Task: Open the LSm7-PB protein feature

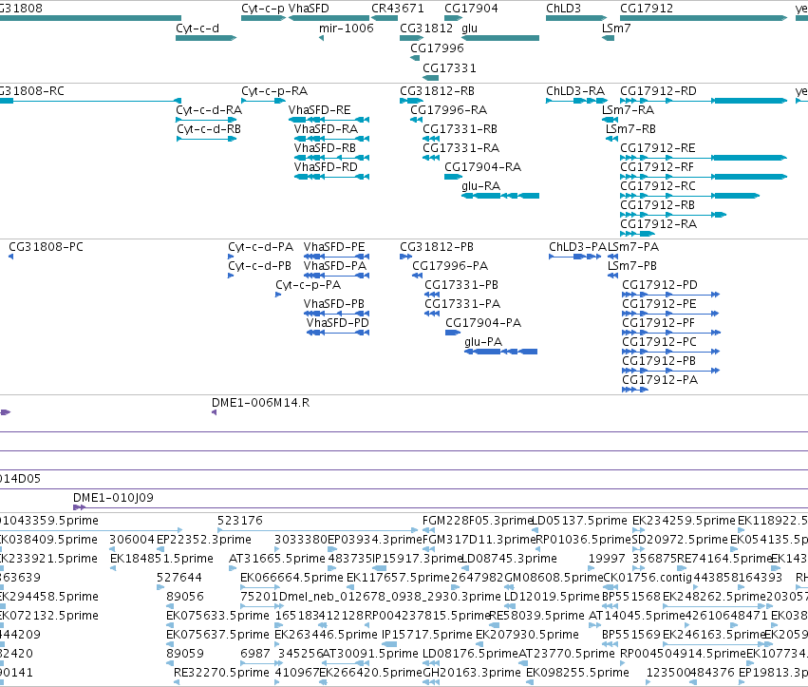Action: point(612,276)
